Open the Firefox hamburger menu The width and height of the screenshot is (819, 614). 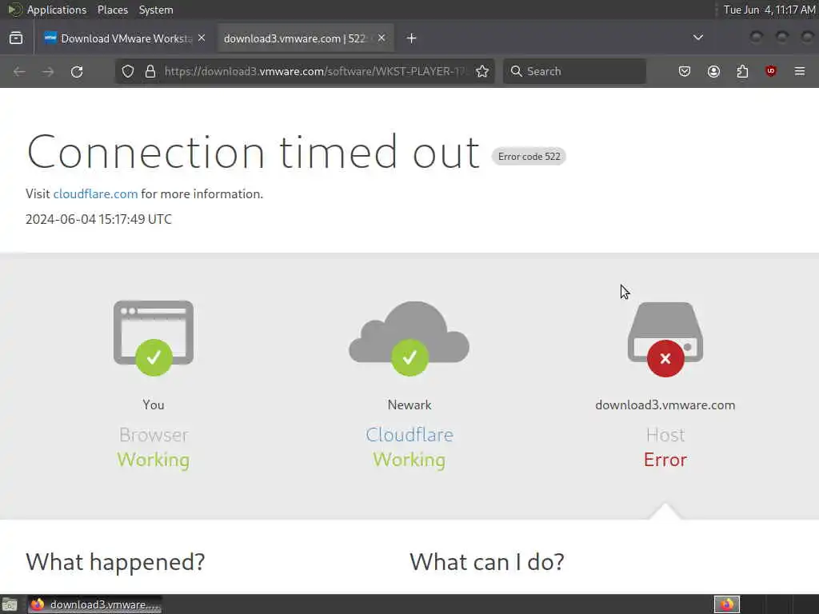(x=800, y=71)
